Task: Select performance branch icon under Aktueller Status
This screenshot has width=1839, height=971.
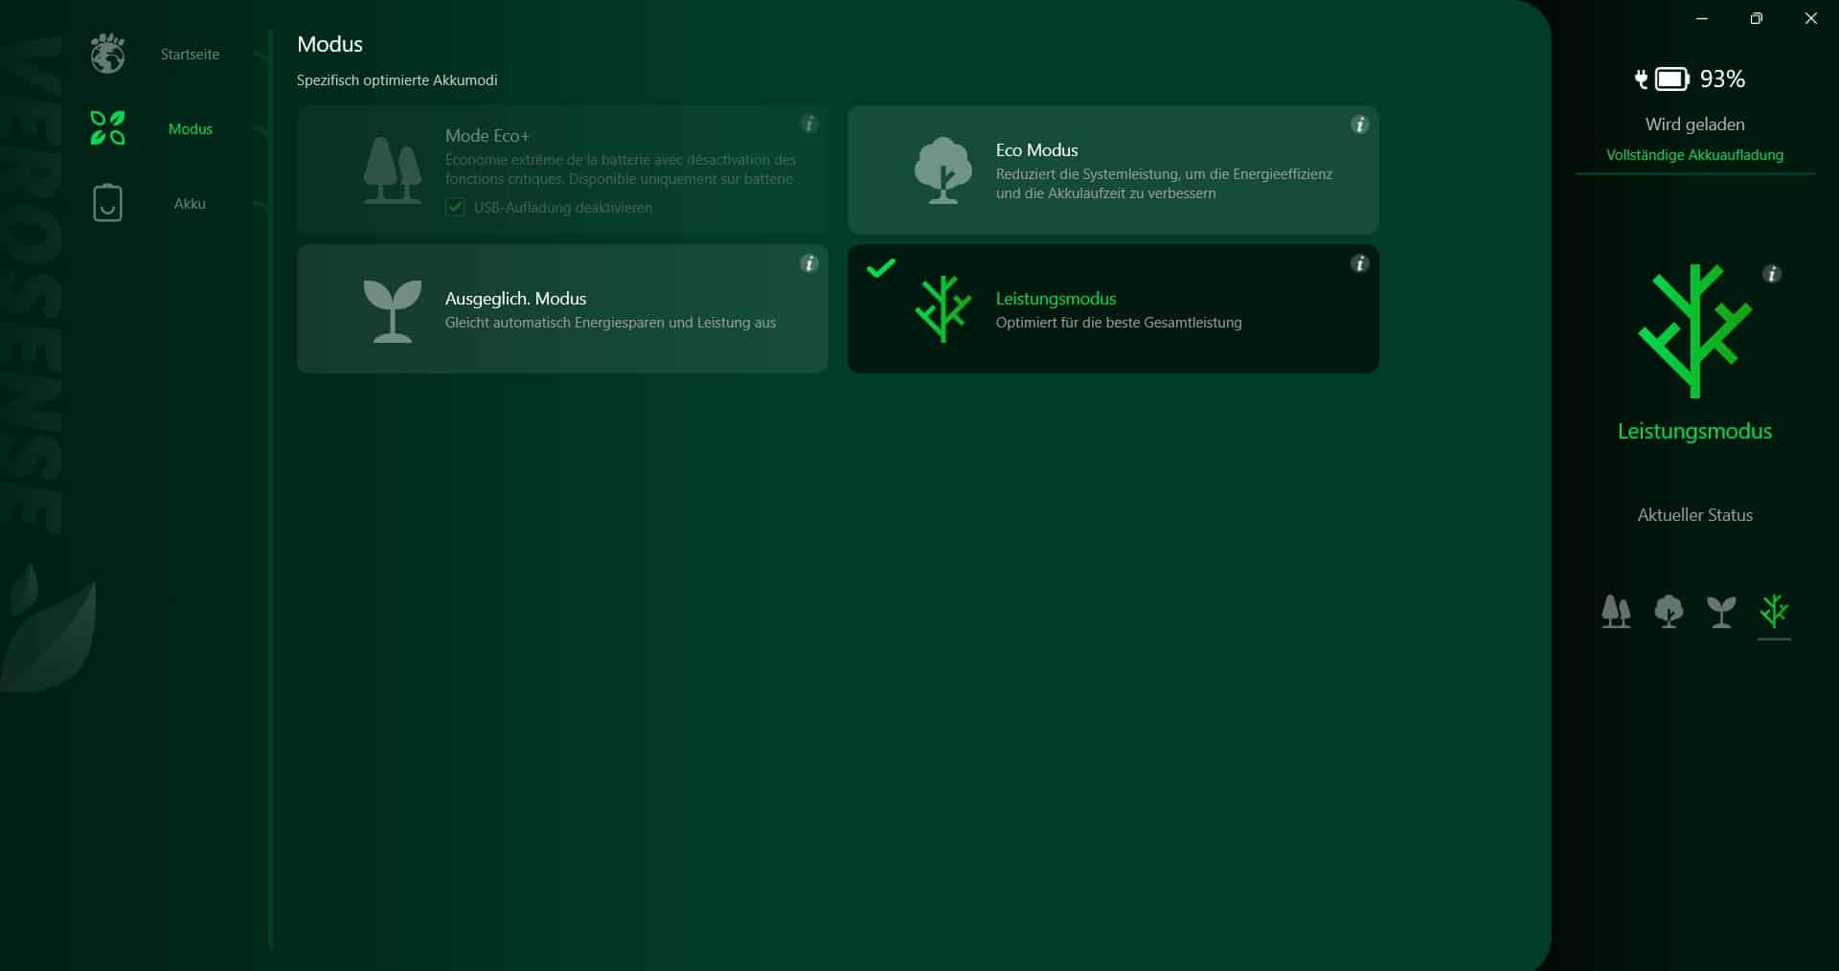Action: [1774, 611]
